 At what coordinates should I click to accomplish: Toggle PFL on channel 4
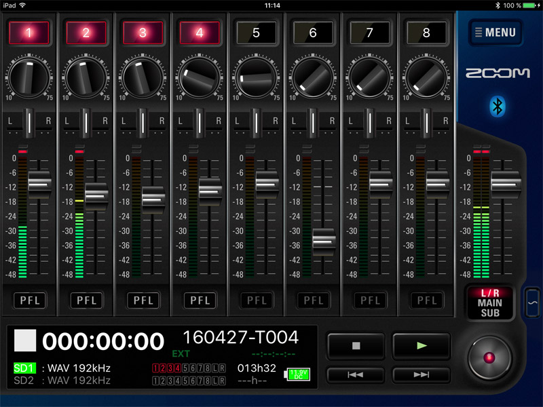point(199,301)
